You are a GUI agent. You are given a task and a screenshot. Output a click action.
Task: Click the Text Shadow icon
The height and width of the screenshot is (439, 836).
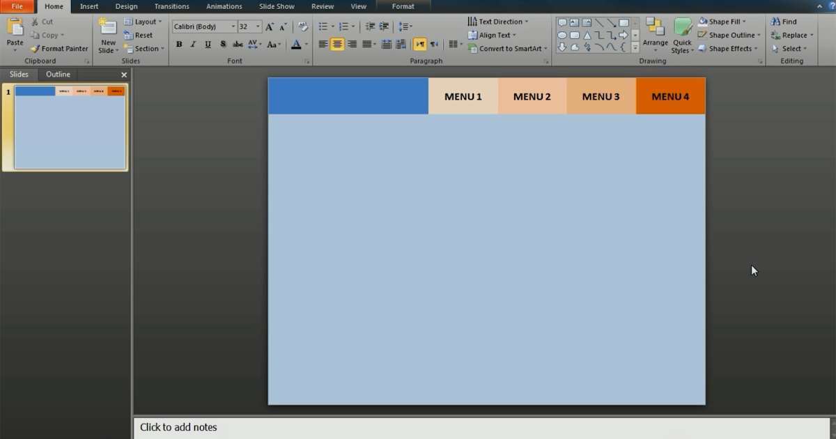click(x=223, y=44)
